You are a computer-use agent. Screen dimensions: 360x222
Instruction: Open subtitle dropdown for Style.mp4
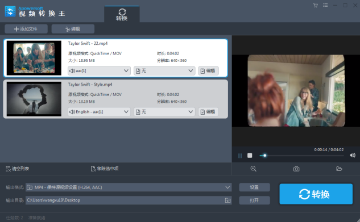(164, 112)
